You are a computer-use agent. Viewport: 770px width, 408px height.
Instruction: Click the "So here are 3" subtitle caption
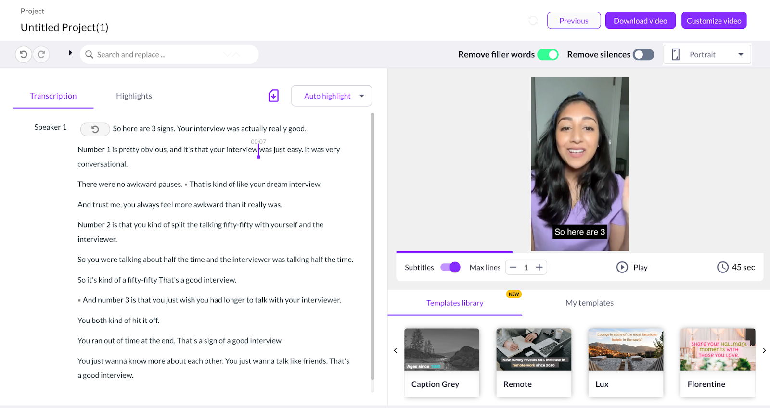579,232
